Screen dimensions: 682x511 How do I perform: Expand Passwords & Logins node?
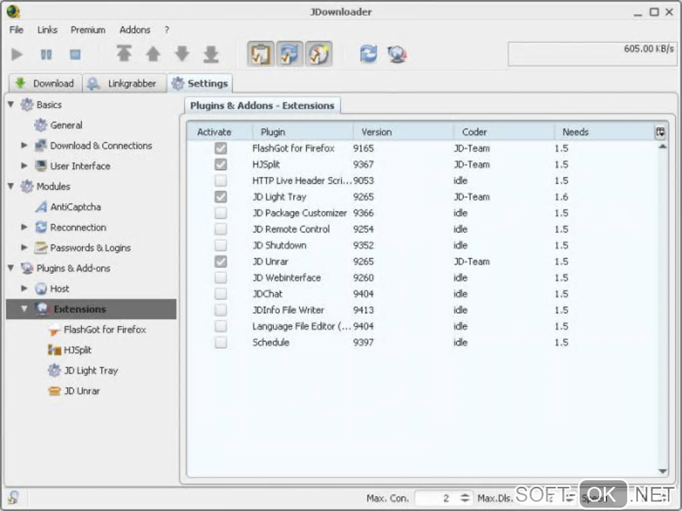click(x=24, y=248)
